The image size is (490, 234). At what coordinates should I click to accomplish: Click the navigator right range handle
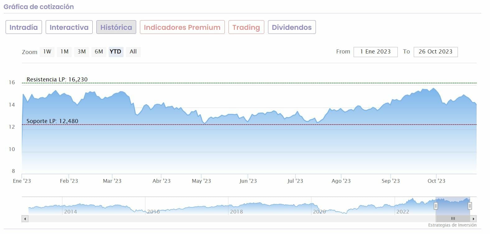pyautogui.click(x=470, y=206)
